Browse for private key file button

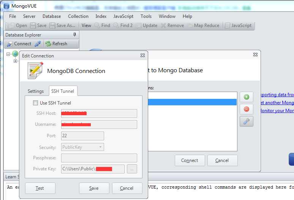pyautogui.click(x=132, y=169)
